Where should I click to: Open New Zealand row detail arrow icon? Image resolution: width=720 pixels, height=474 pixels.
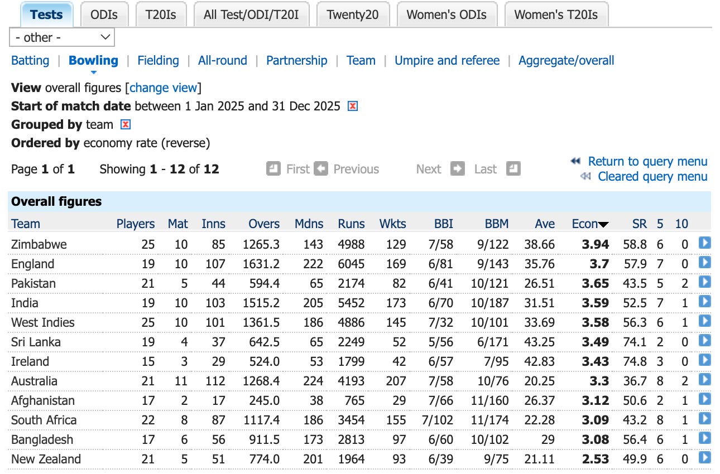point(705,458)
